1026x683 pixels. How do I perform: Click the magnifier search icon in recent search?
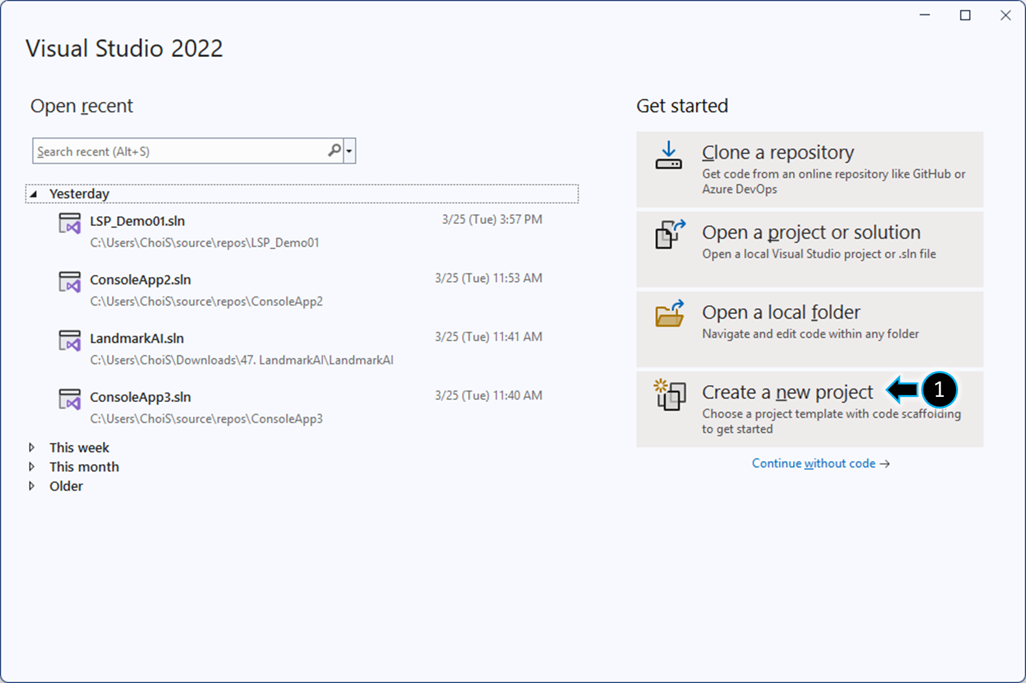point(334,151)
